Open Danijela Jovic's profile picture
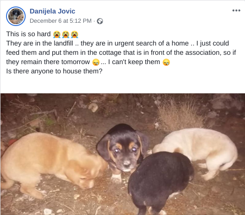 16,16
